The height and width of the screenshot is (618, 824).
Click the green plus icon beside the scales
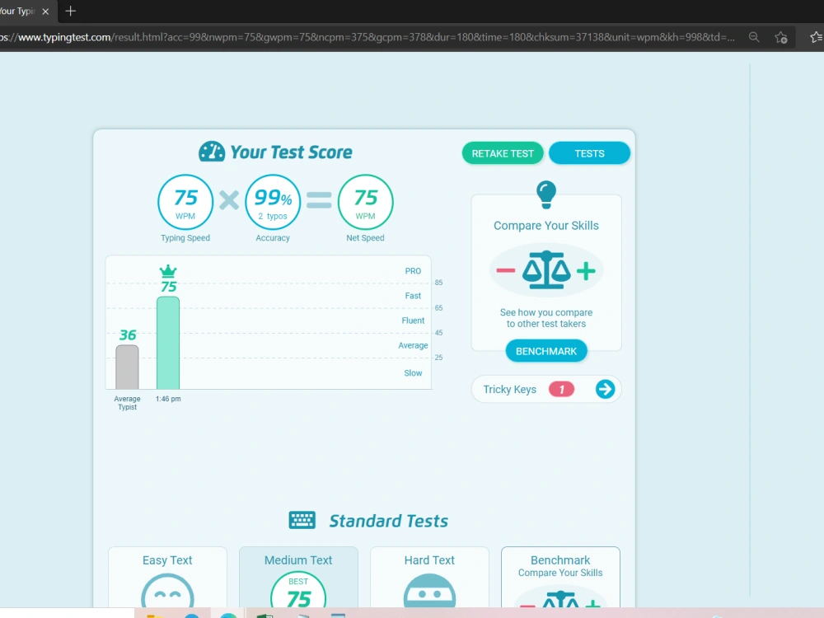coord(586,271)
